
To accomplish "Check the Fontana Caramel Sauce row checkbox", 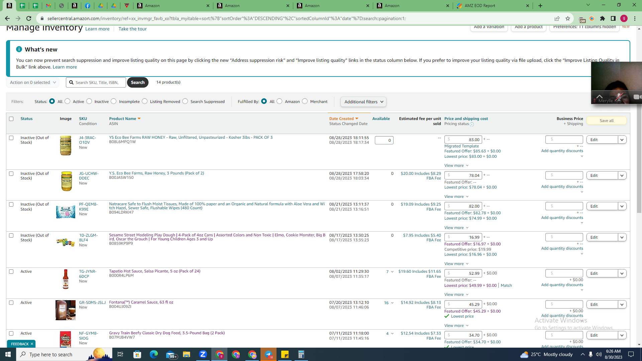I will (x=11, y=303).
